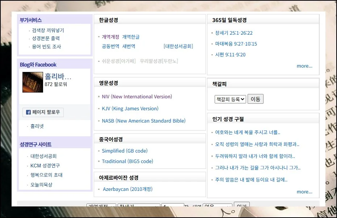Click the Facebook logo on the follow button

tap(28, 112)
